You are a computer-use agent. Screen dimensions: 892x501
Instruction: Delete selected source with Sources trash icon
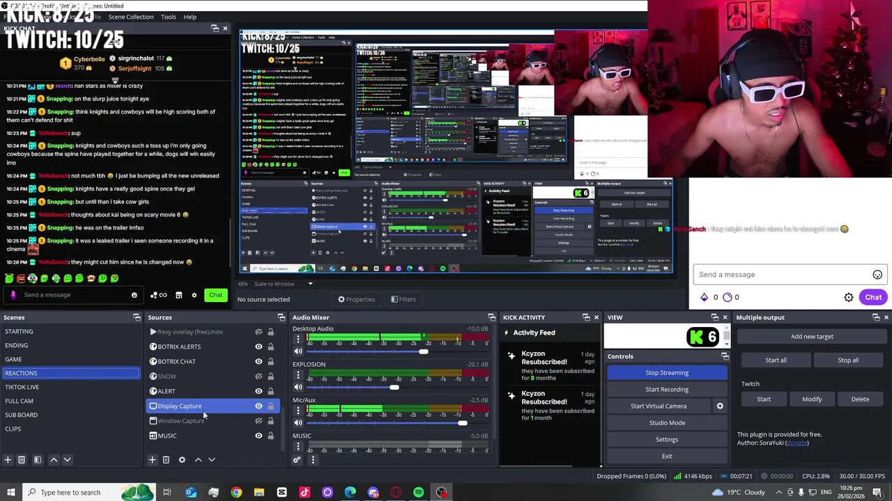coord(166,460)
